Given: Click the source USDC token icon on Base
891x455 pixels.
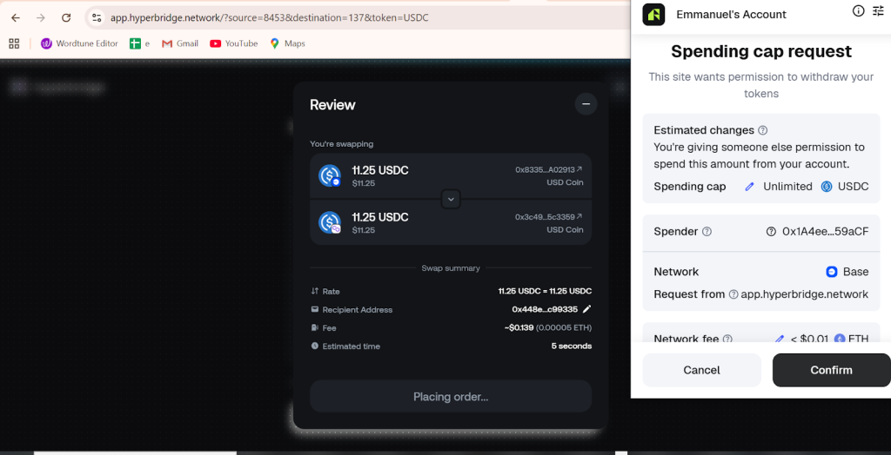Looking at the screenshot, I should pos(330,176).
